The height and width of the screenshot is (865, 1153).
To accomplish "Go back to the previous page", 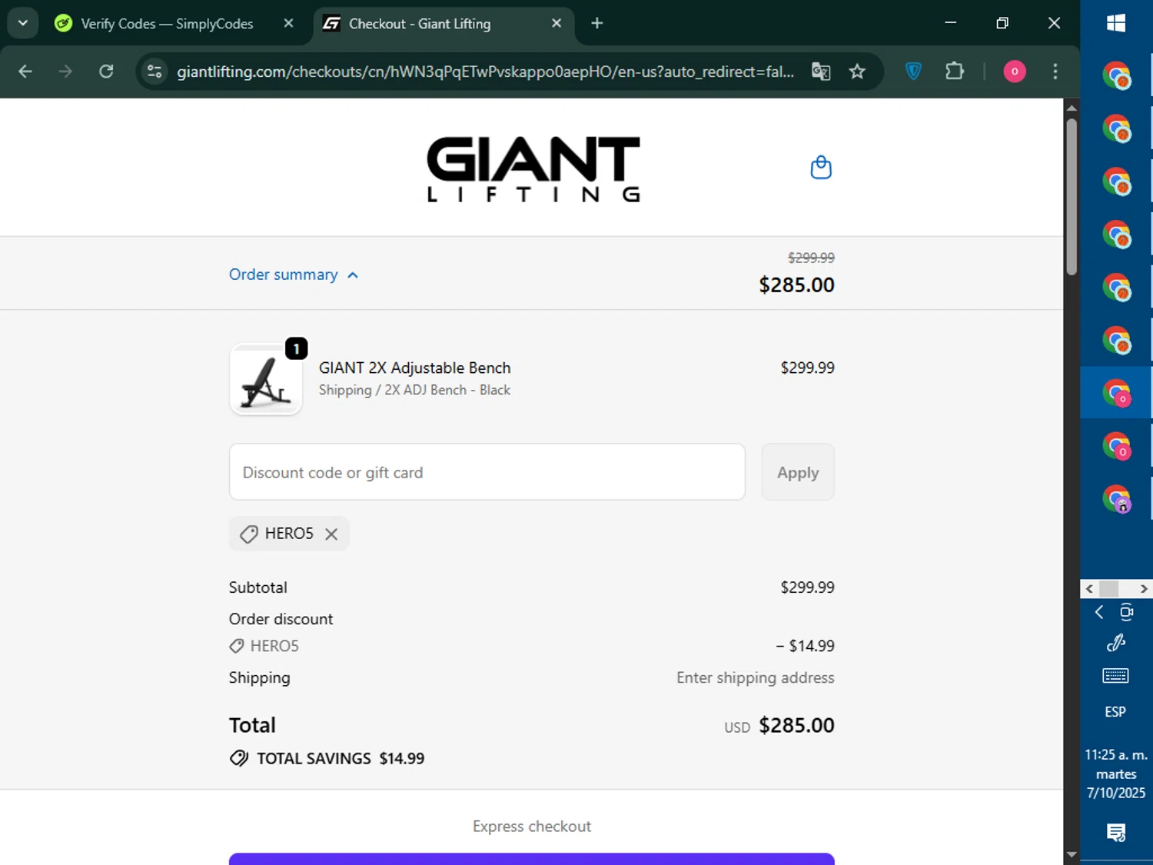I will (25, 72).
